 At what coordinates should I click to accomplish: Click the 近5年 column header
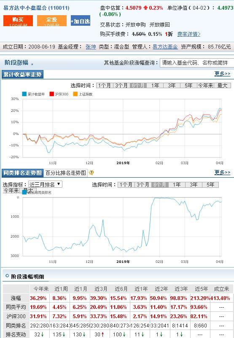(201, 289)
